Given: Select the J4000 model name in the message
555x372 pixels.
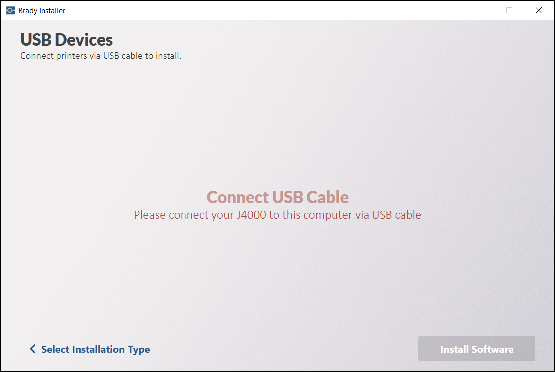Looking at the screenshot, I should point(251,215).
